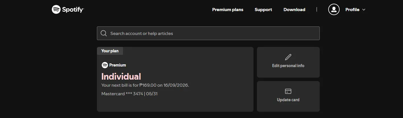This screenshot has height=118, width=403.
Task: Click the Mastercard payment details line
Action: click(x=129, y=94)
